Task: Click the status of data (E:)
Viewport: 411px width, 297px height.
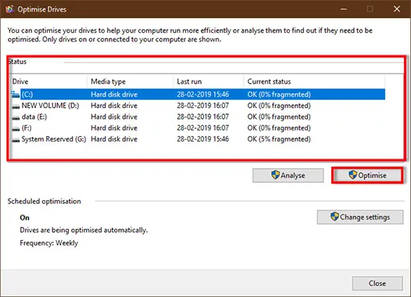Action: tap(279, 117)
